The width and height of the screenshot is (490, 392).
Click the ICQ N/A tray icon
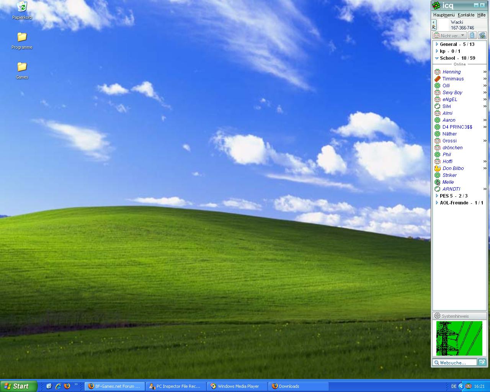click(469, 386)
